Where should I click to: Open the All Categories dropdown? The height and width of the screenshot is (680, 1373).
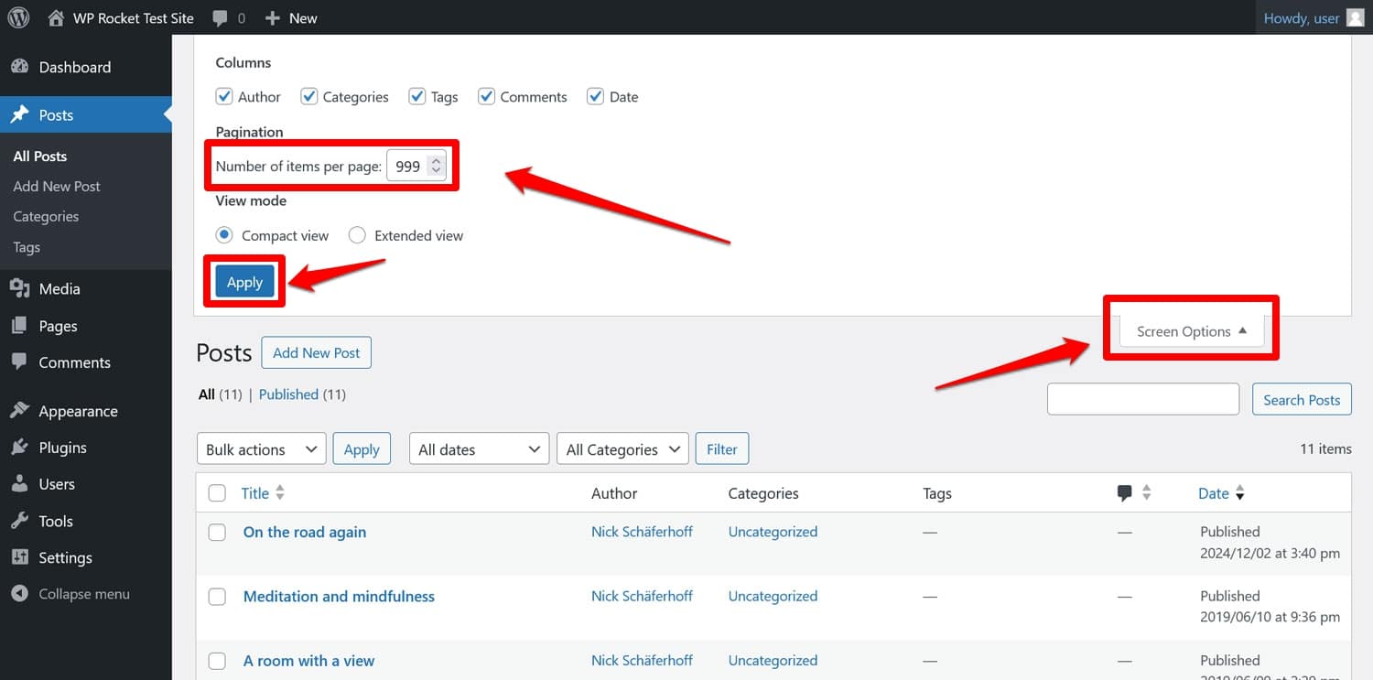point(622,449)
